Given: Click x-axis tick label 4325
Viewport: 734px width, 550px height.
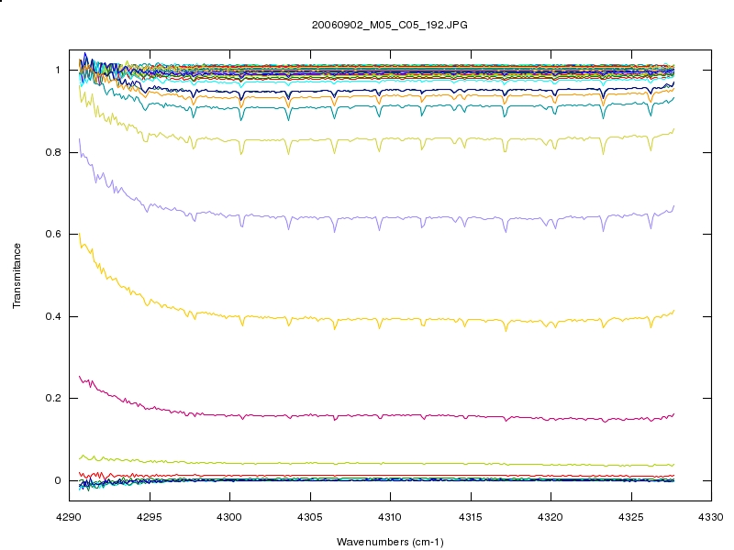Looking at the screenshot, I should point(631,517).
